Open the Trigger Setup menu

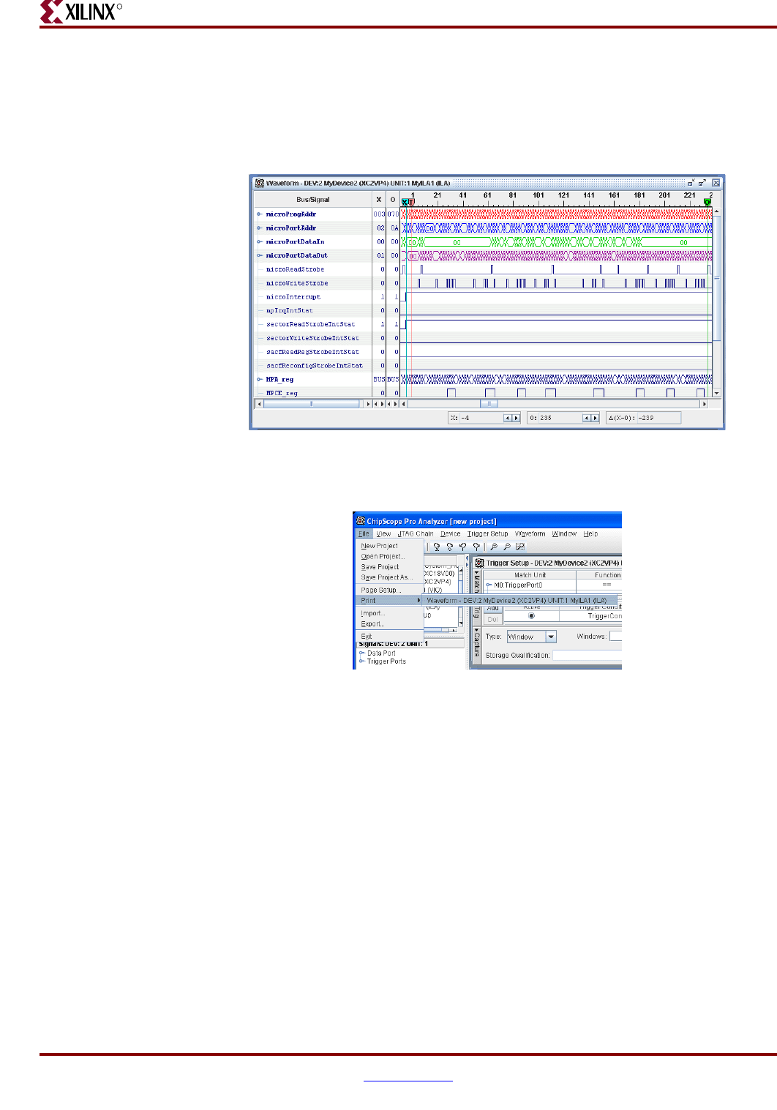point(488,533)
